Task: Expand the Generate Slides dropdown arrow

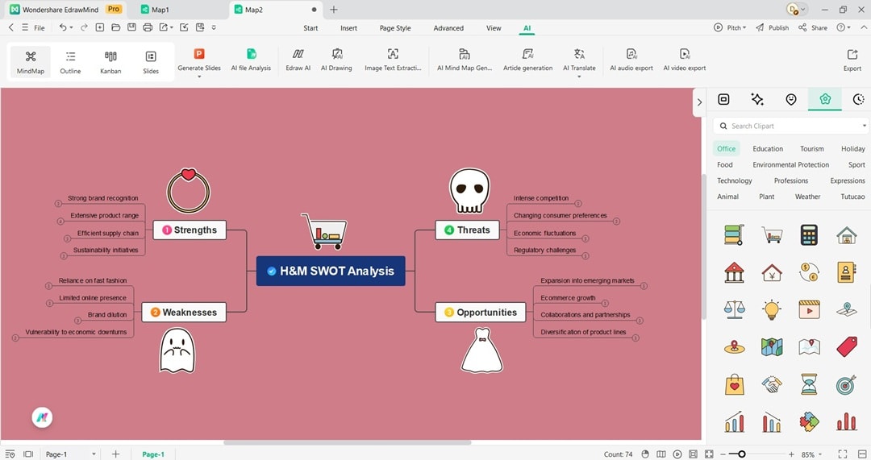Action: 199,77
